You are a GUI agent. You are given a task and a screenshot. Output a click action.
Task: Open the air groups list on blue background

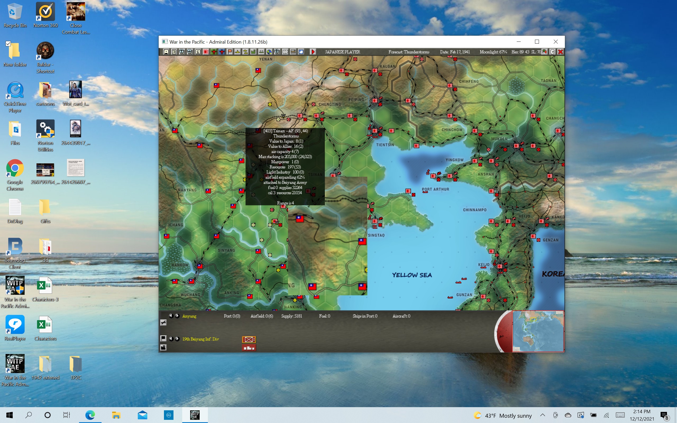[x=222, y=52]
